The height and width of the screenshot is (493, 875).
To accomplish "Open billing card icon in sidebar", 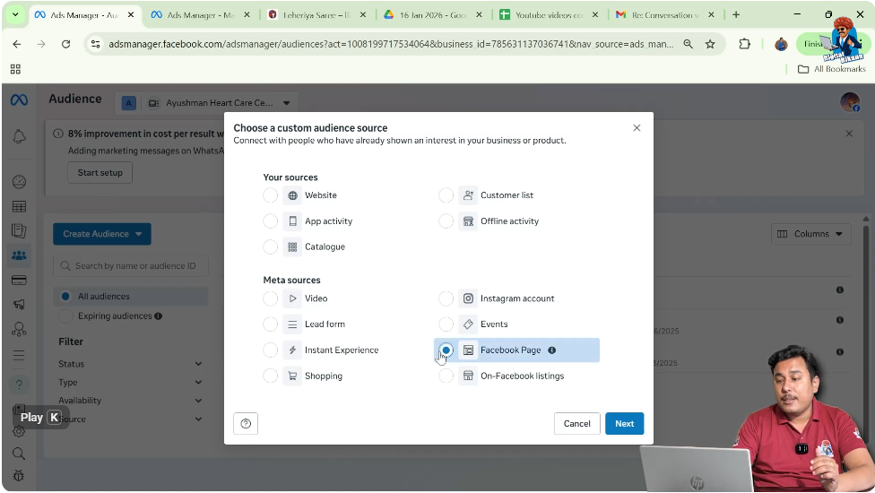I will coord(19,280).
